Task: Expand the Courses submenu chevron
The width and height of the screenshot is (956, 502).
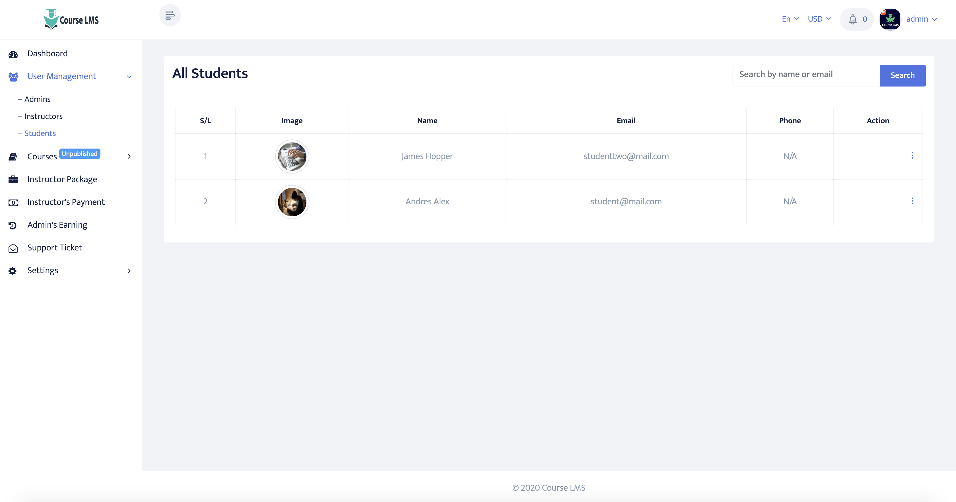Action: pos(129,157)
